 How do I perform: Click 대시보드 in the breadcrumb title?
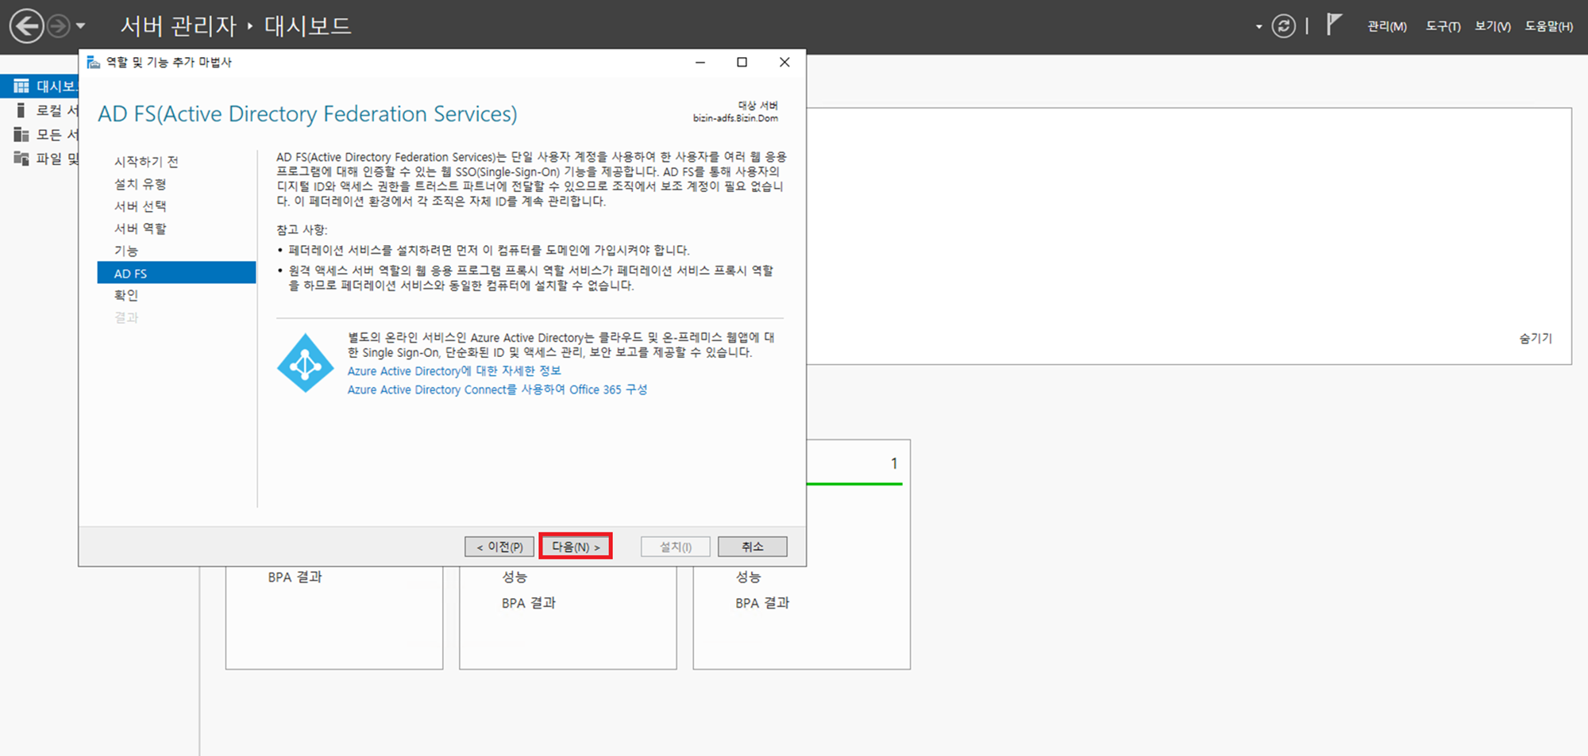(x=308, y=26)
